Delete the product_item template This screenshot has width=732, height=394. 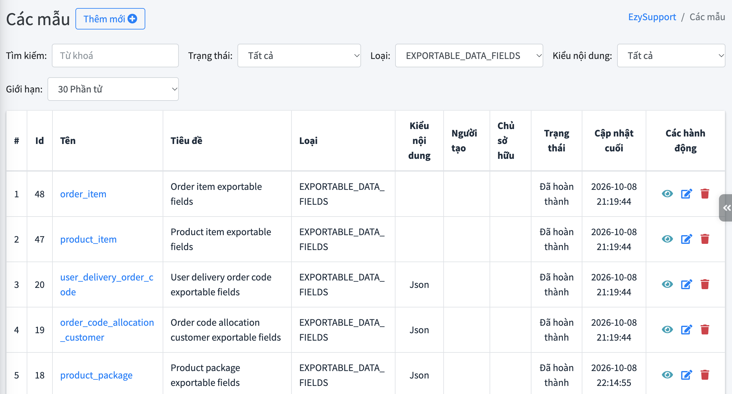(705, 239)
